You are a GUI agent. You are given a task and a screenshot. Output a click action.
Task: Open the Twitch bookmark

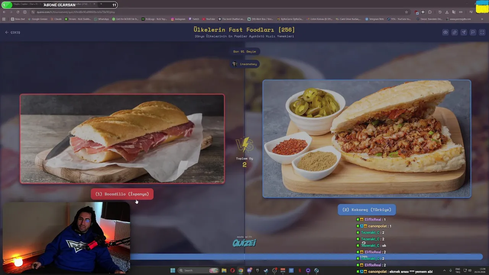click(193, 19)
